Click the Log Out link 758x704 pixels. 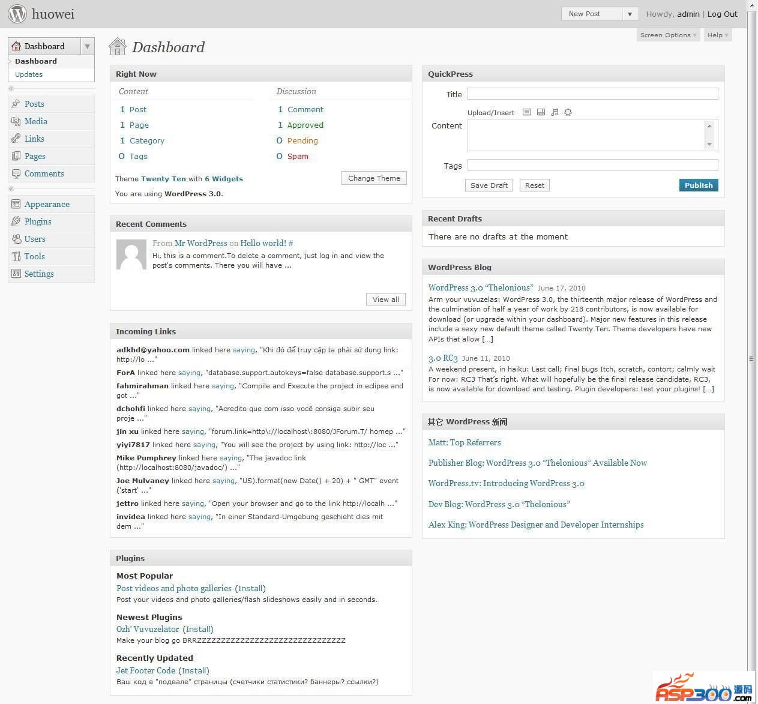(x=723, y=14)
